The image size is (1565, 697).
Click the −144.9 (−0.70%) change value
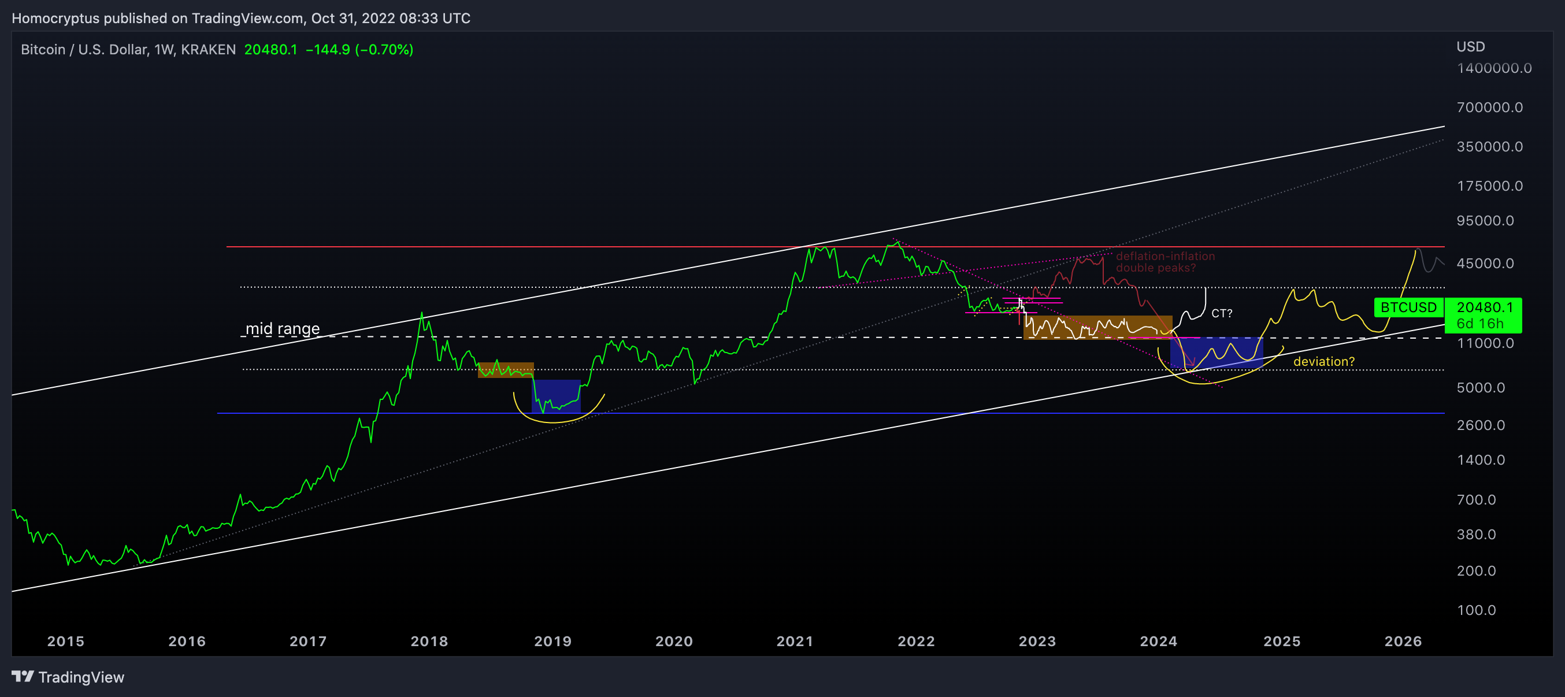359,49
